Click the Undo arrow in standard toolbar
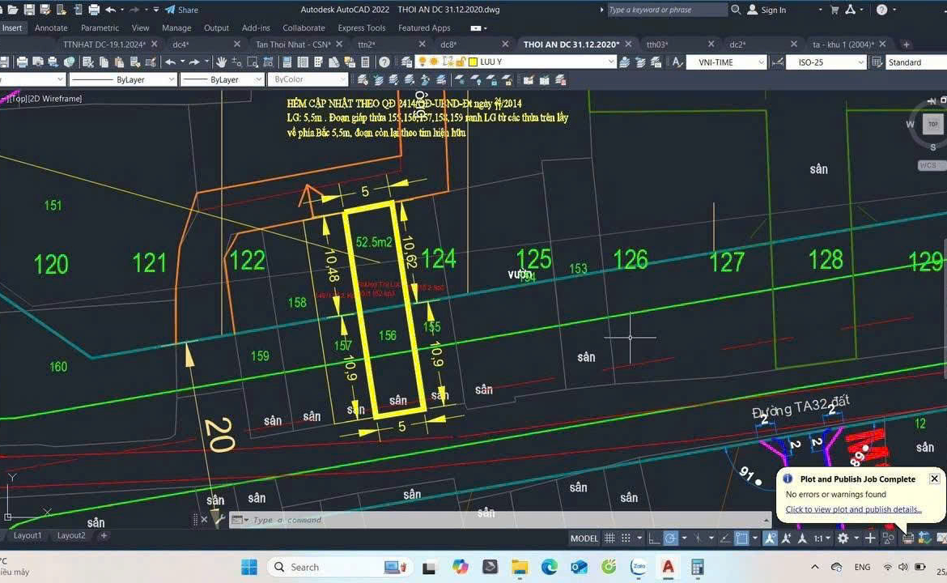This screenshot has height=583, width=947. point(171,62)
